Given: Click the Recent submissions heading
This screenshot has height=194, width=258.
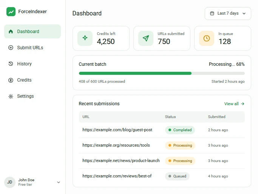Looking at the screenshot, I should (99, 104).
